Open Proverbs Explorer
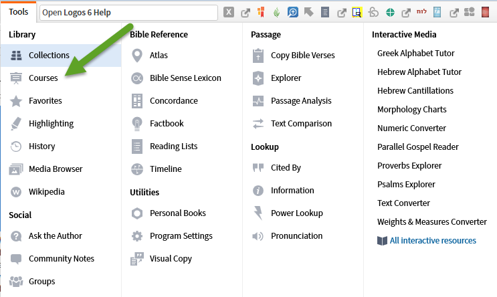497x297 pixels. point(409,165)
